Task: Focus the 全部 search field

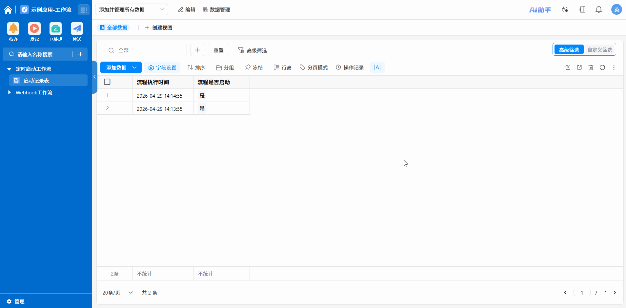Action: 145,50
